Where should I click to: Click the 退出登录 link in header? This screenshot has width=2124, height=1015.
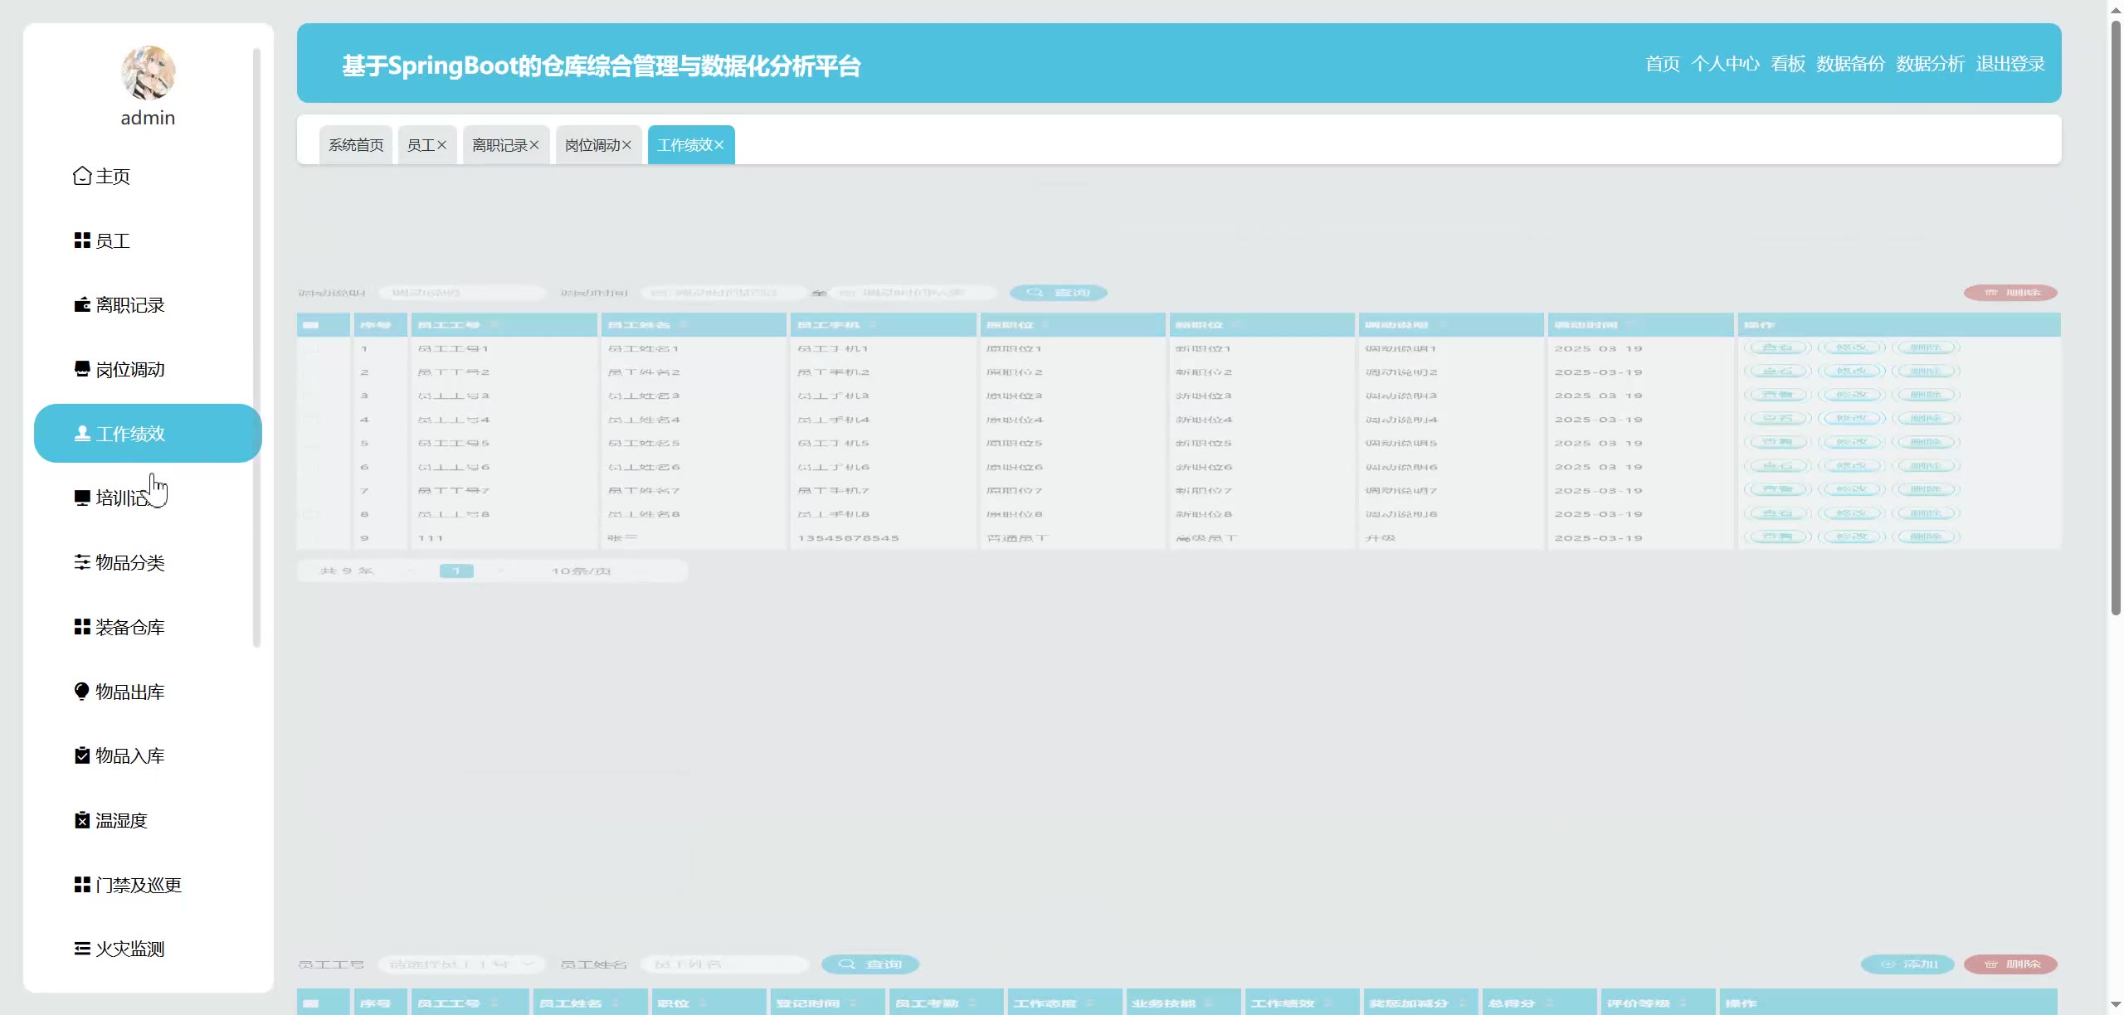point(2010,64)
